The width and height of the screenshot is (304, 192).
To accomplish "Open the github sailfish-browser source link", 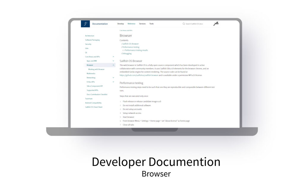I will coord(139,75).
